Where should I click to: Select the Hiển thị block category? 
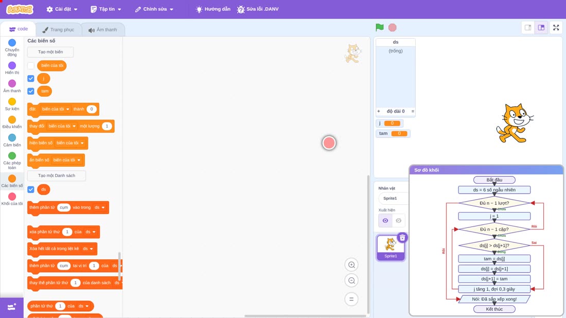[12, 68]
